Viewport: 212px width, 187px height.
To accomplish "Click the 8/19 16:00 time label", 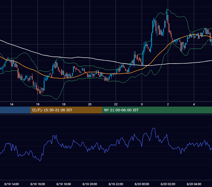I will click(x=38, y=184).
